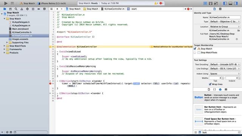242x136 pixels.
Task: Open the Text Encoding dropdown
Action: (225, 64)
